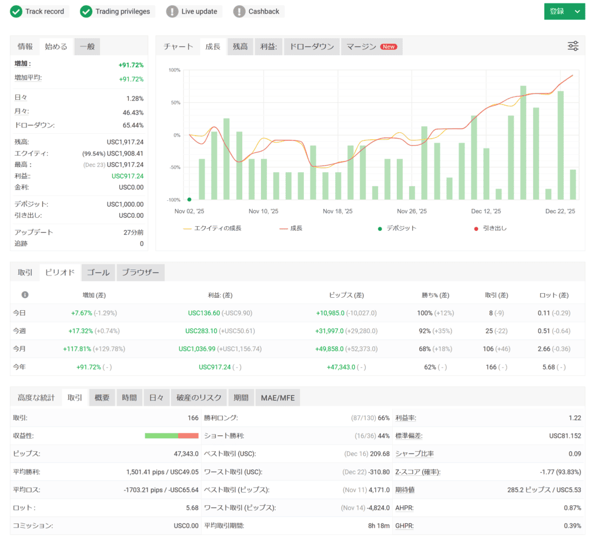Click the info icon in period table

point(25,295)
